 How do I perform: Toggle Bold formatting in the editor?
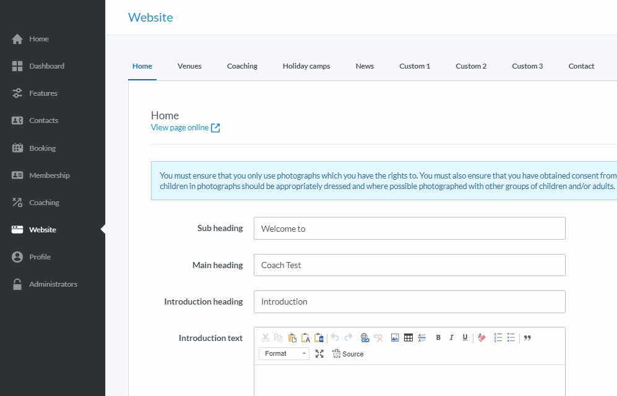point(438,337)
